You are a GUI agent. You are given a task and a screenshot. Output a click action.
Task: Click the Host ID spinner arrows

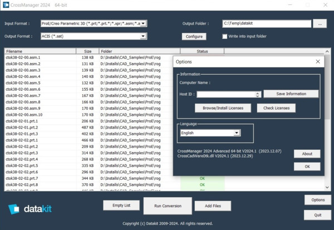(258, 94)
